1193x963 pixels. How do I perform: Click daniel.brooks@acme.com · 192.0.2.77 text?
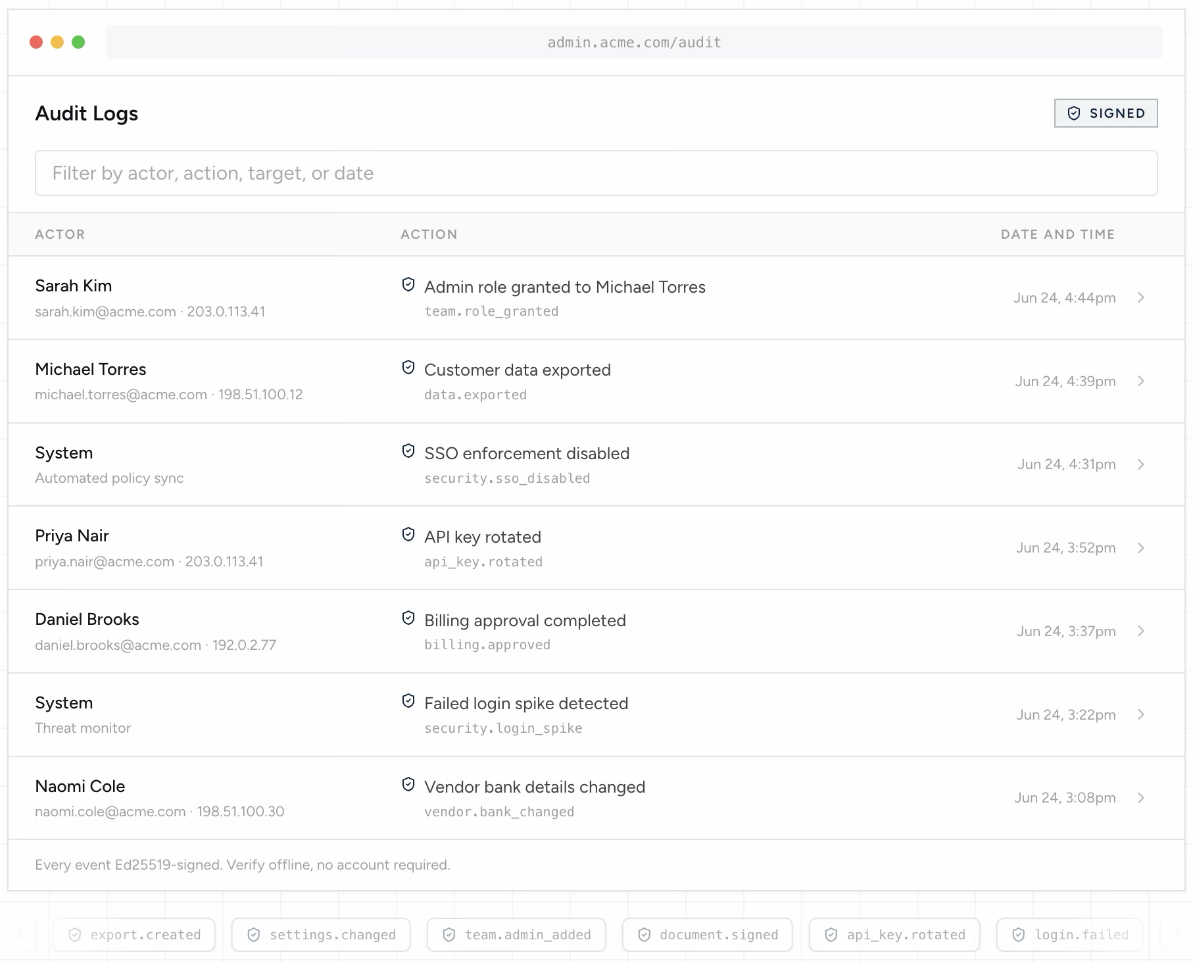point(156,645)
